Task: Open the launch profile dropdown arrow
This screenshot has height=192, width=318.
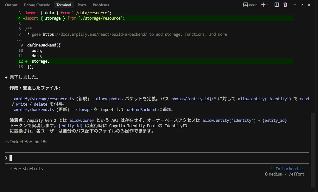Action: [x=269, y=5]
